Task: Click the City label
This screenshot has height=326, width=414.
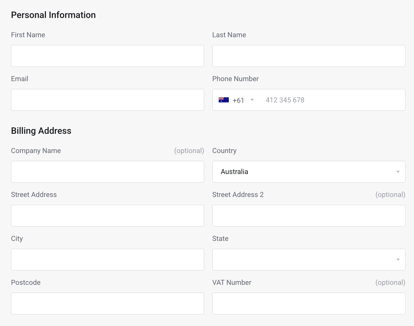Action: [17, 239]
